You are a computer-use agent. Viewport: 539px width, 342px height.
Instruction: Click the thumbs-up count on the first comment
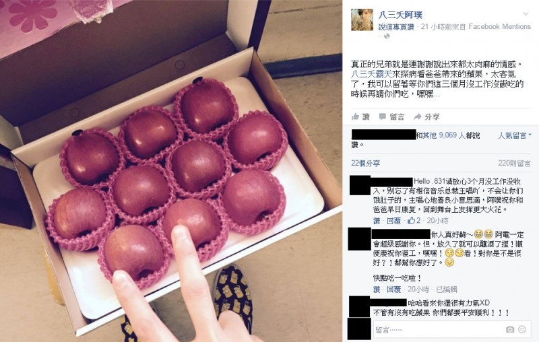click(414, 221)
